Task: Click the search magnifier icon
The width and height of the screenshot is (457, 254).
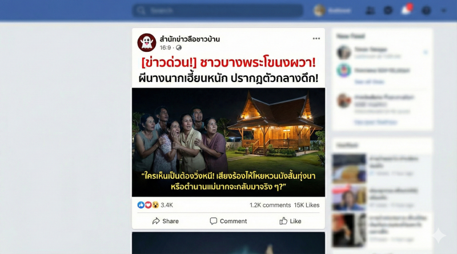Action: [141, 11]
